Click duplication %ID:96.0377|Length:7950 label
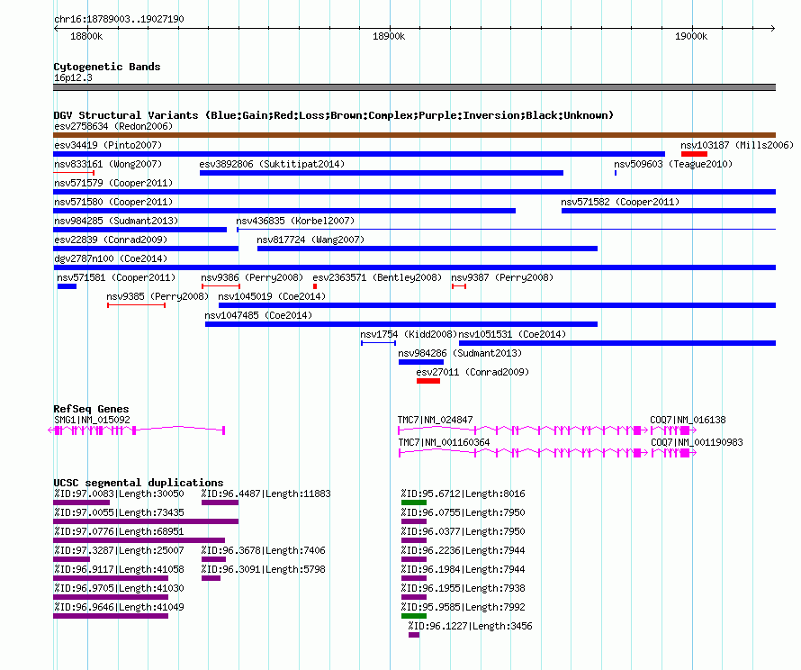The width and height of the screenshot is (801, 670). [x=463, y=531]
